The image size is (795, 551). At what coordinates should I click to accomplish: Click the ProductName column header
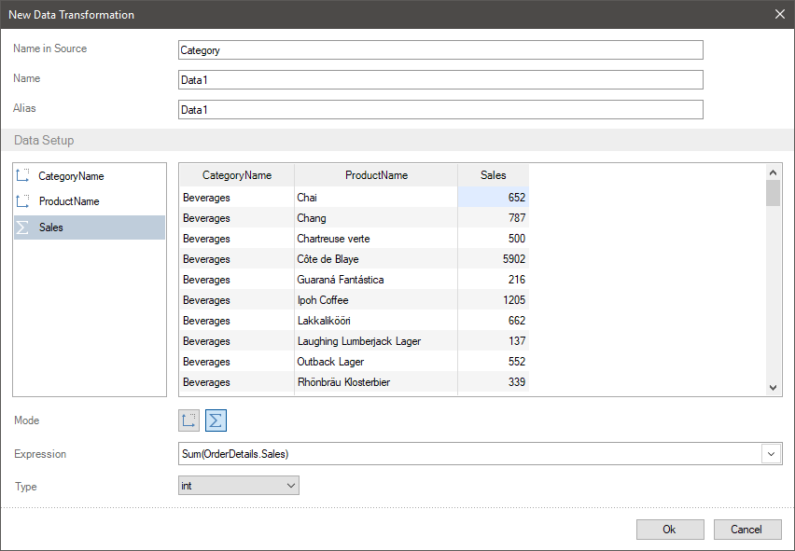[376, 175]
